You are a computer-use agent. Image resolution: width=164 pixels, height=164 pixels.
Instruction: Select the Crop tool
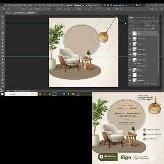point(3,30)
